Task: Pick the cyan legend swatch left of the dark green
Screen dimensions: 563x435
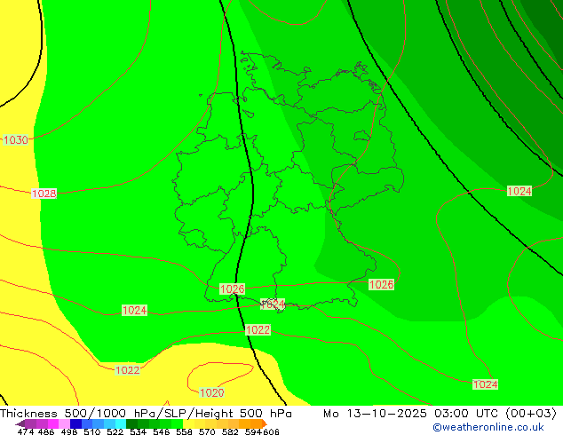Action: (x=121, y=423)
